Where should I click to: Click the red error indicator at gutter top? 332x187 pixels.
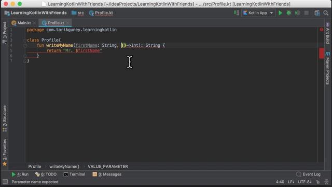click(x=322, y=30)
